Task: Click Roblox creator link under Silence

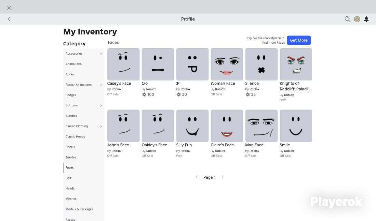Action: coord(254,89)
